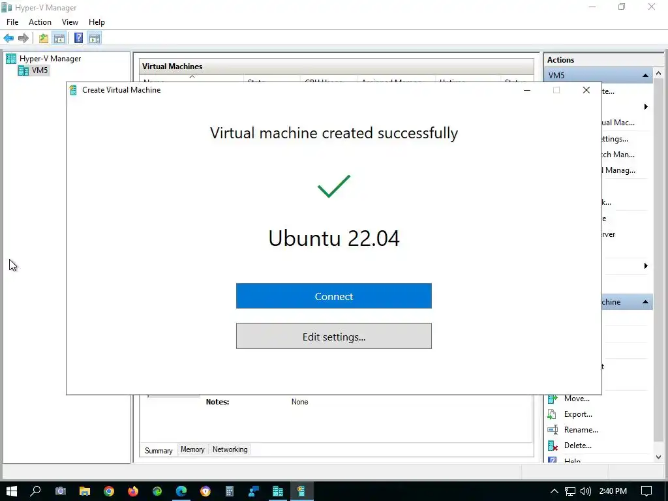Open the File menu

pyautogui.click(x=12, y=22)
